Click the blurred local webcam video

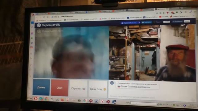(x=71, y=53)
